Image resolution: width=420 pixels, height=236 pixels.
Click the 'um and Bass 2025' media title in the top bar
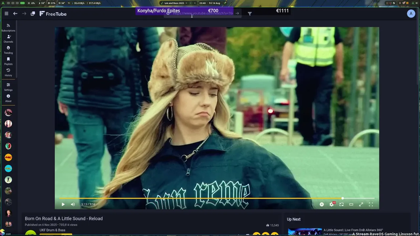click(174, 3)
